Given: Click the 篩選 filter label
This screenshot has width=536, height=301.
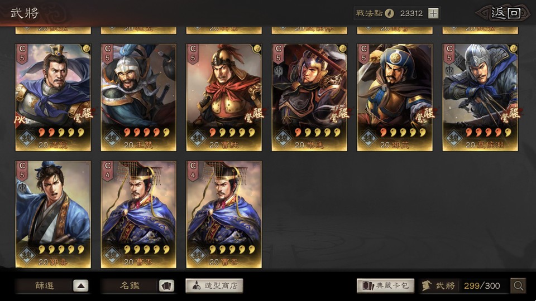Looking at the screenshot, I should coord(45,285).
